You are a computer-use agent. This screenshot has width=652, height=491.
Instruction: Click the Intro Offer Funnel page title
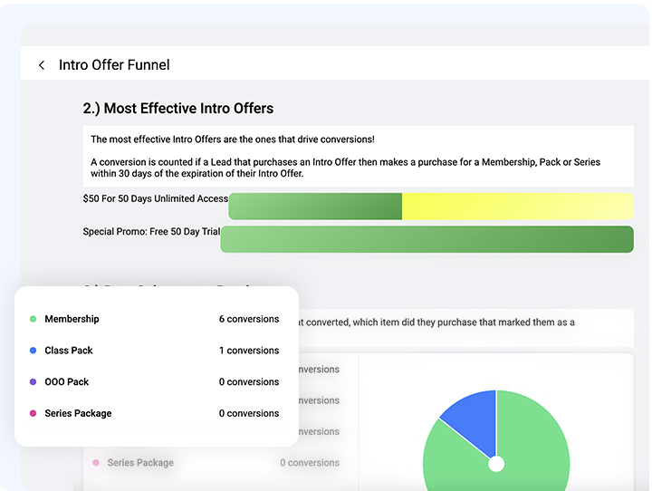tap(114, 65)
